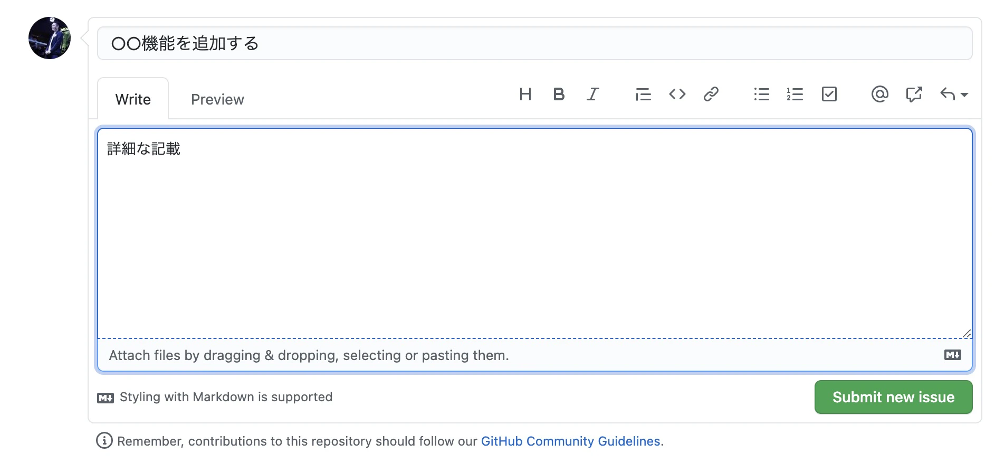995x472 pixels.
Task: Mention a user with the @ icon
Action: (x=879, y=95)
